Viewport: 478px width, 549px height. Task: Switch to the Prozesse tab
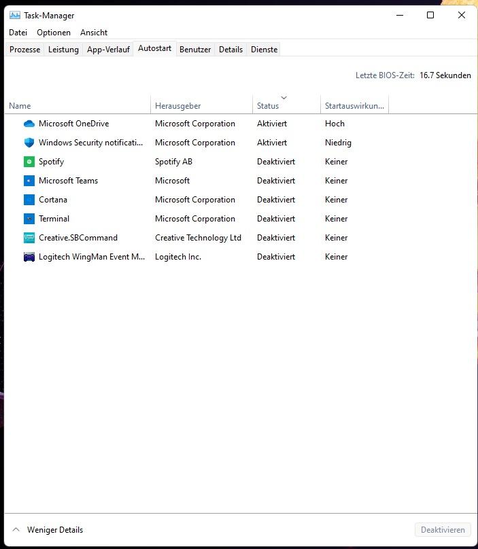[x=25, y=50]
